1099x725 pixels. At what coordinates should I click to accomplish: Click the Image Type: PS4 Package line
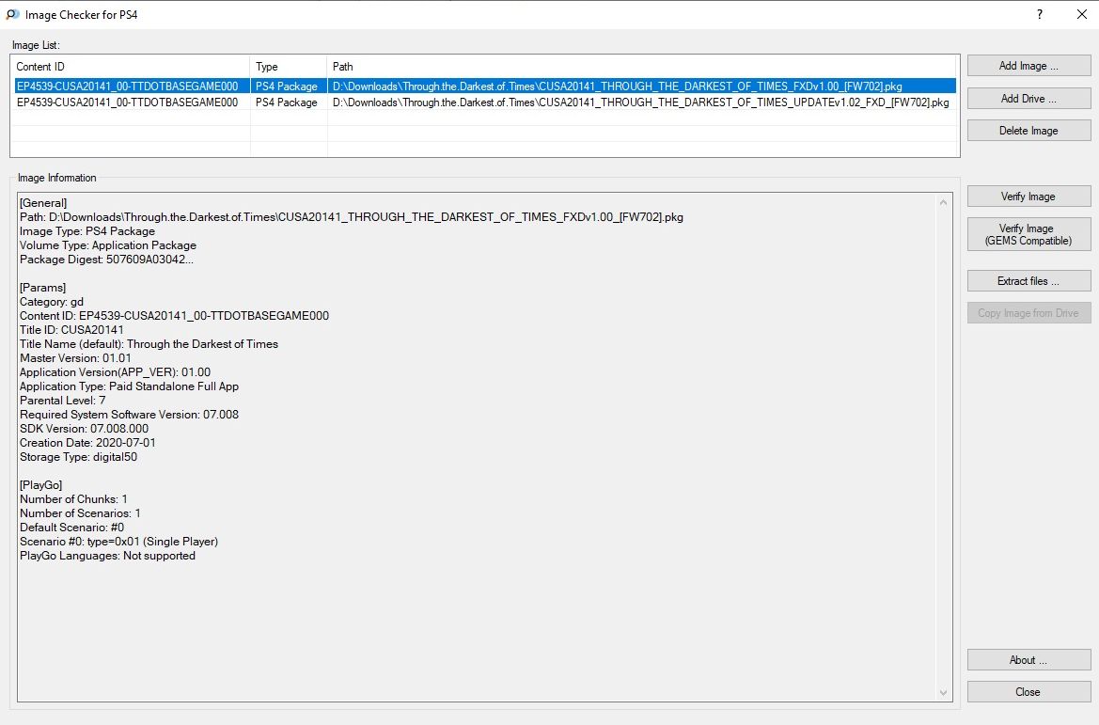pos(86,231)
